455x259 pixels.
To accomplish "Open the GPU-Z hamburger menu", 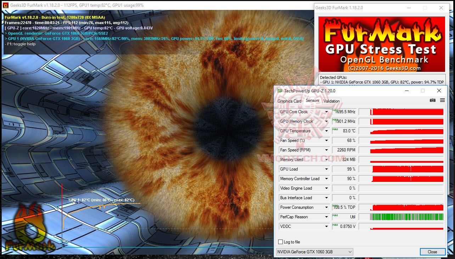I will pyautogui.click(x=442, y=100).
